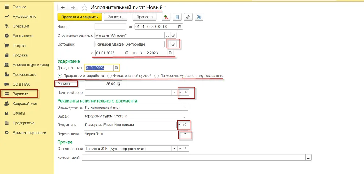Image resolution: width=364 pixels, height=174 pixels.
Task: Click the back navigation arrow
Action: click(63, 7)
